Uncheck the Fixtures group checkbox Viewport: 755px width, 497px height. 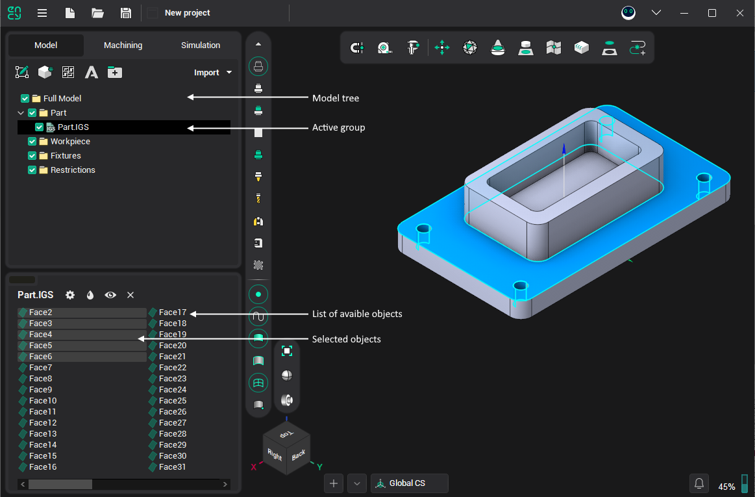(x=32, y=156)
